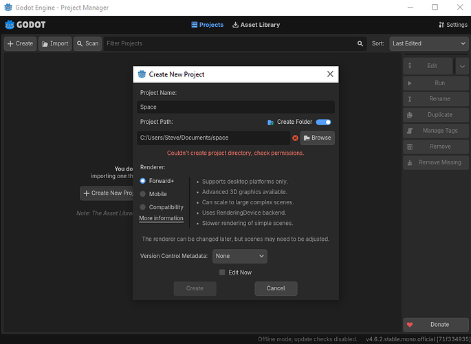Screen dimensions: 471x344
Task: Open Settings in the top bar
Action: point(453,25)
